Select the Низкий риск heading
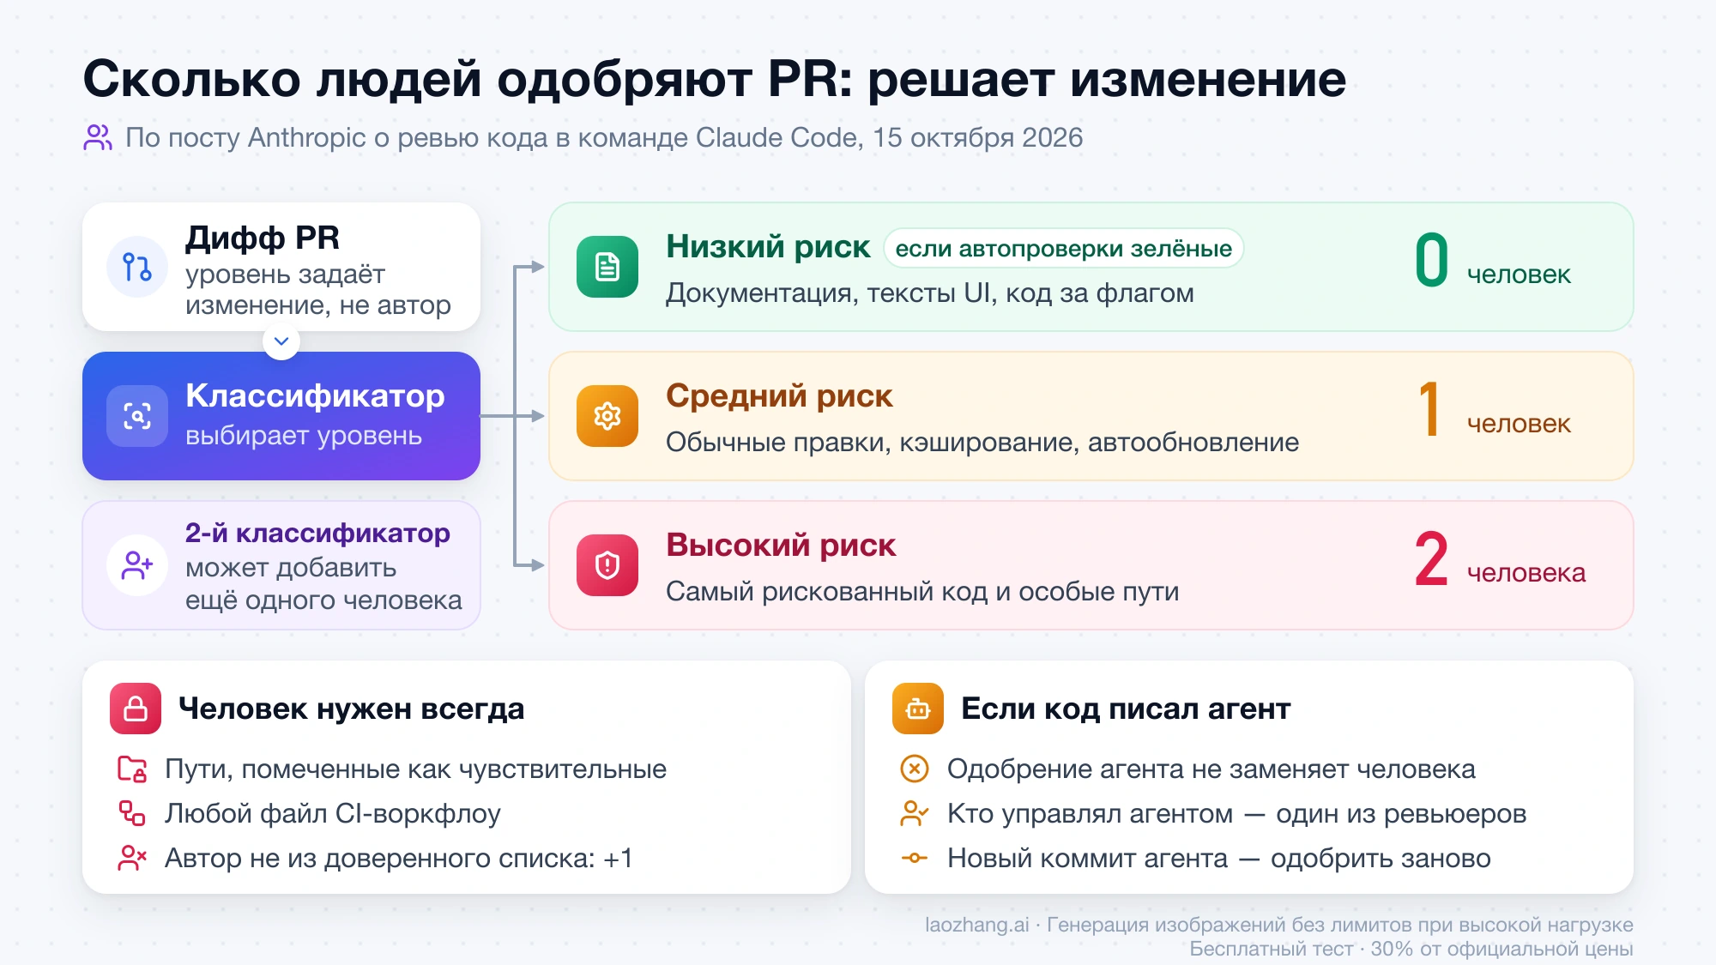 768,247
